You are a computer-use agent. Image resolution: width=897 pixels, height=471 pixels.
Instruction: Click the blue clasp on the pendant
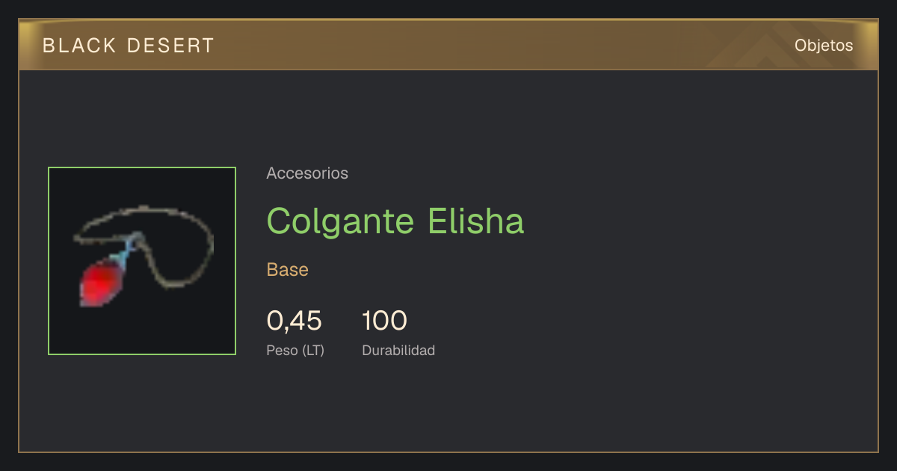click(128, 250)
